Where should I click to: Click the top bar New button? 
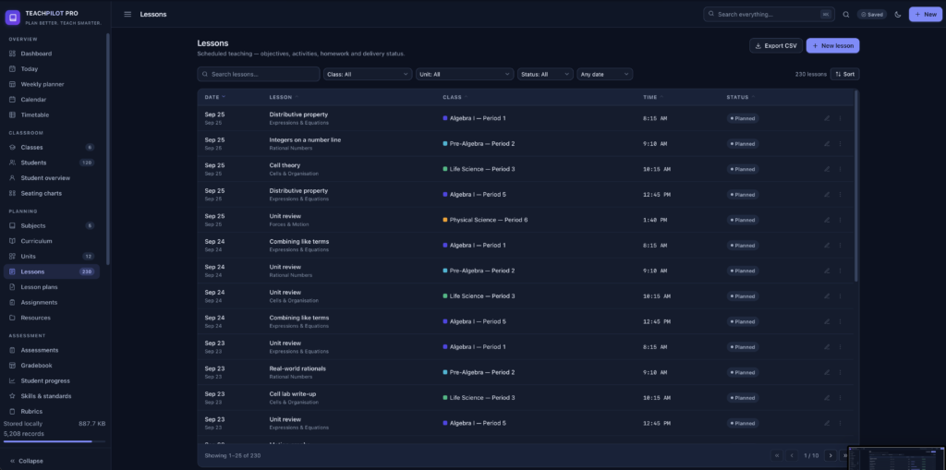tap(926, 15)
